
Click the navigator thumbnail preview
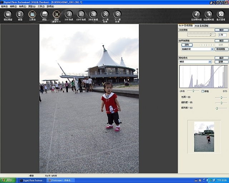click(204, 137)
